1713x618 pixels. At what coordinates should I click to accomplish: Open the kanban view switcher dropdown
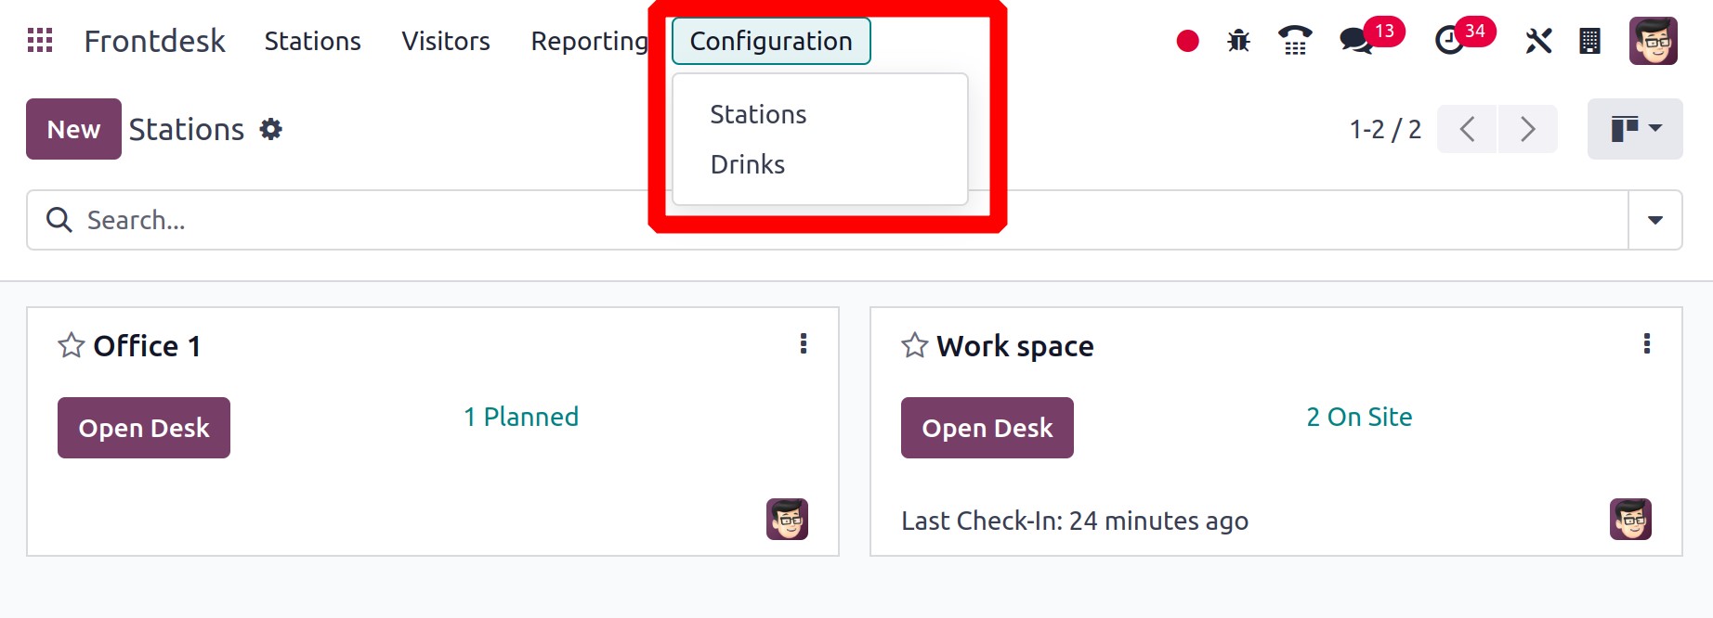click(1635, 129)
